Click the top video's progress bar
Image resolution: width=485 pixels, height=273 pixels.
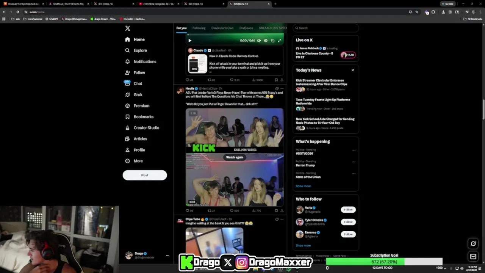[x=235, y=35]
